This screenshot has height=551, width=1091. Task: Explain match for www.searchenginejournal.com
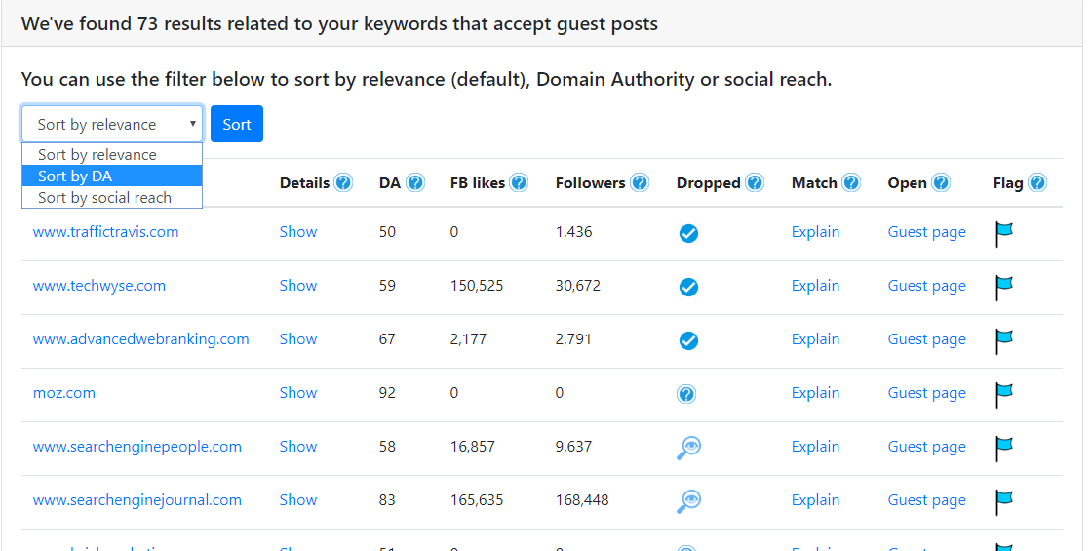815,499
